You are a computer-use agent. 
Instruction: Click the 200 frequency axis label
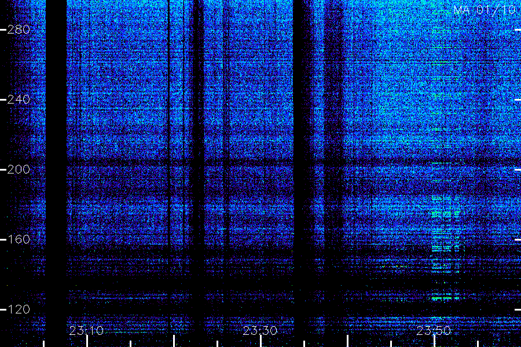pos(19,169)
